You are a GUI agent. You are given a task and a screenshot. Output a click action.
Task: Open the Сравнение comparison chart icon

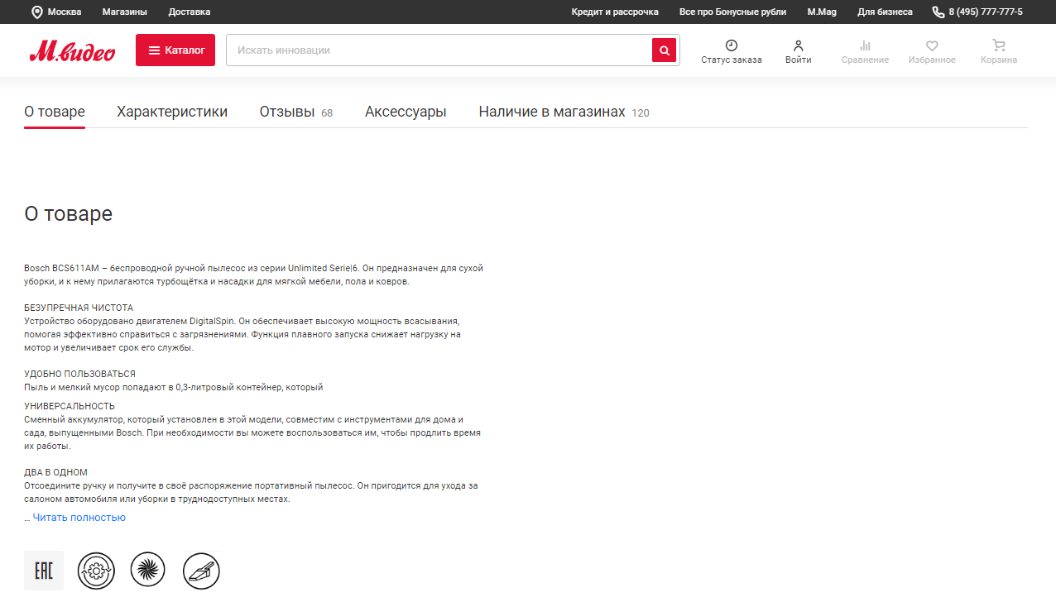tap(865, 45)
